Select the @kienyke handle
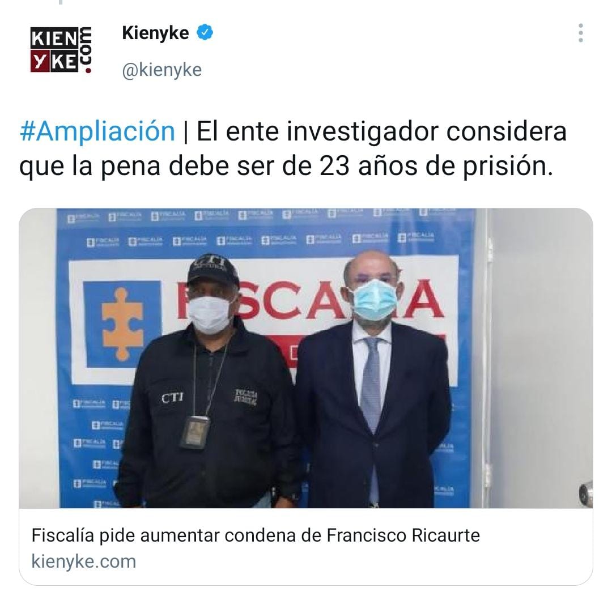Viewport: 612px width, 592px height. coord(162,70)
